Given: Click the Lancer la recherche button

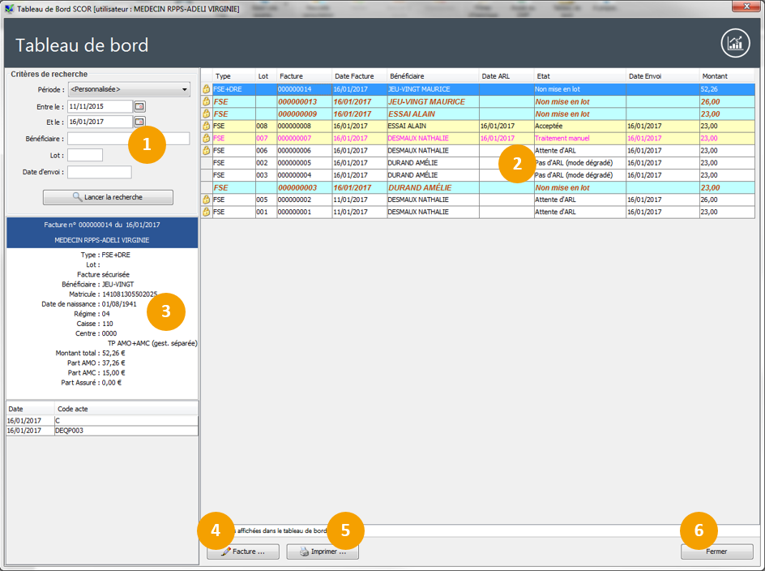Looking at the screenshot, I should [108, 197].
